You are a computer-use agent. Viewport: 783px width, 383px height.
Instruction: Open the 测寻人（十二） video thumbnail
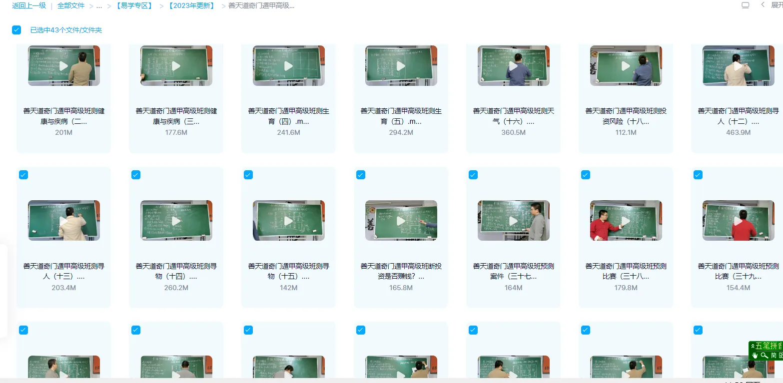(x=738, y=66)
